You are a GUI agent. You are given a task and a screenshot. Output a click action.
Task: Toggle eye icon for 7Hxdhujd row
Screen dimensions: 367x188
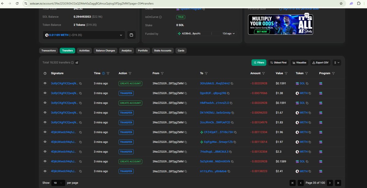click(x=45, y=152)
